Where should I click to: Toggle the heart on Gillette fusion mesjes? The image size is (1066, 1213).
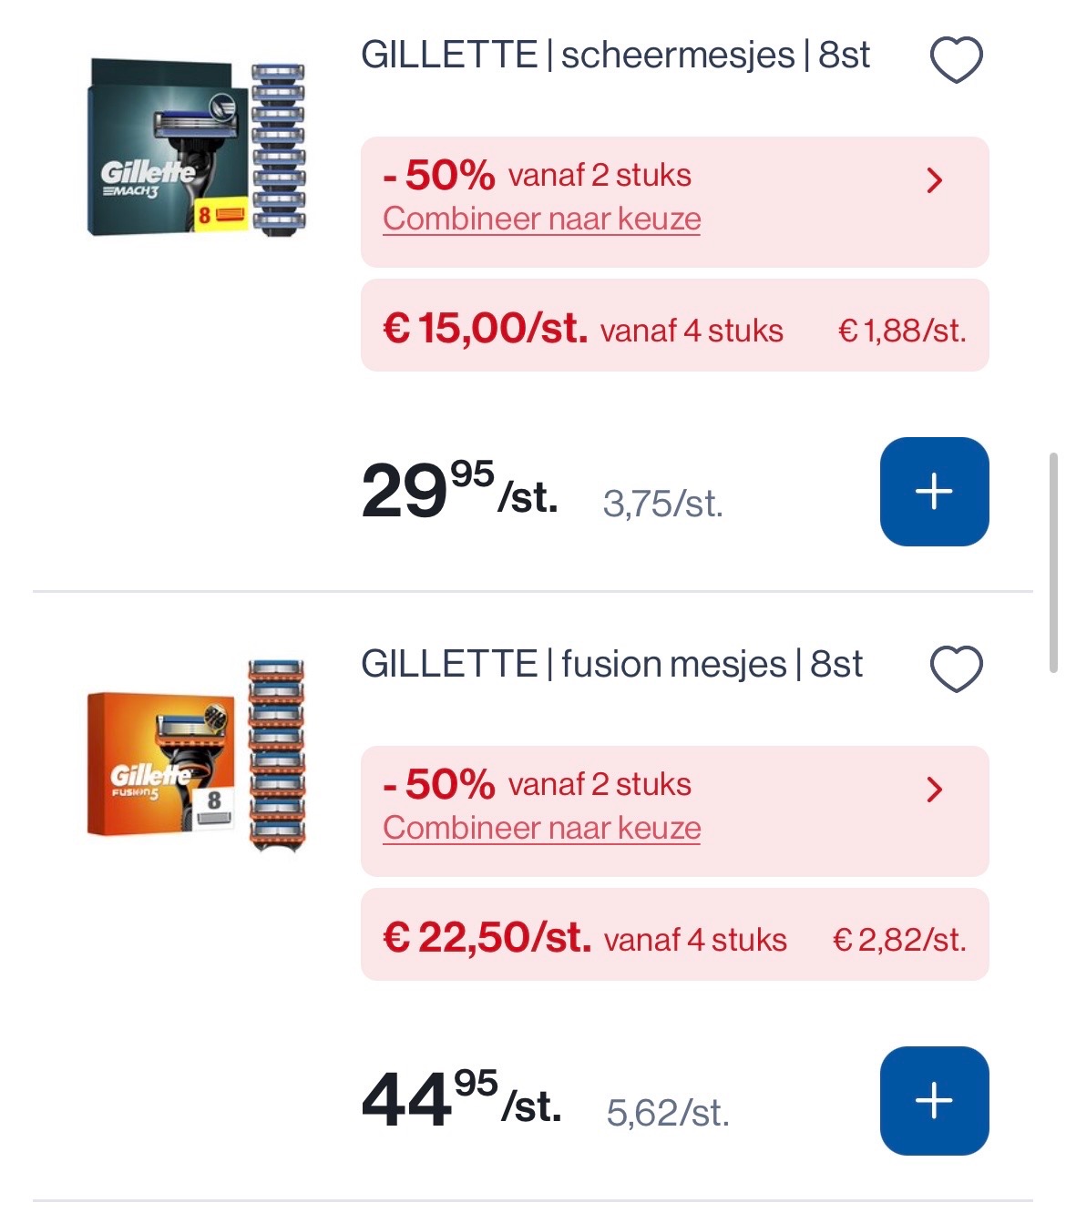956,668
